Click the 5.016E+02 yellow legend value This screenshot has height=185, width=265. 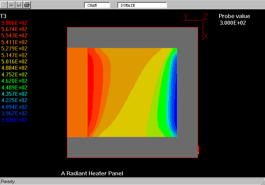point(15,61)
